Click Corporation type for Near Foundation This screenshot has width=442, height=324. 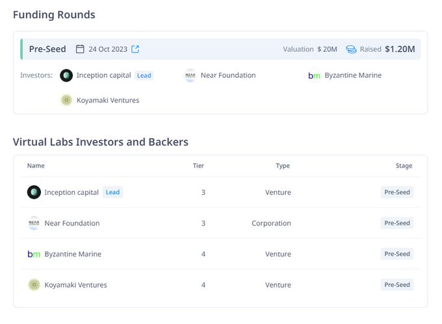pos(271,223)
